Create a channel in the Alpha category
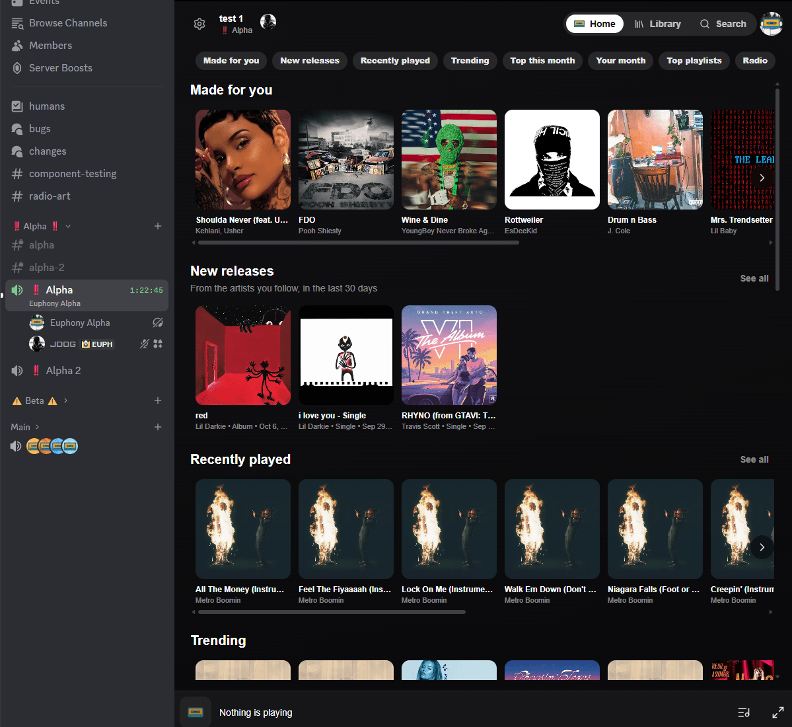 coord(158,226)
